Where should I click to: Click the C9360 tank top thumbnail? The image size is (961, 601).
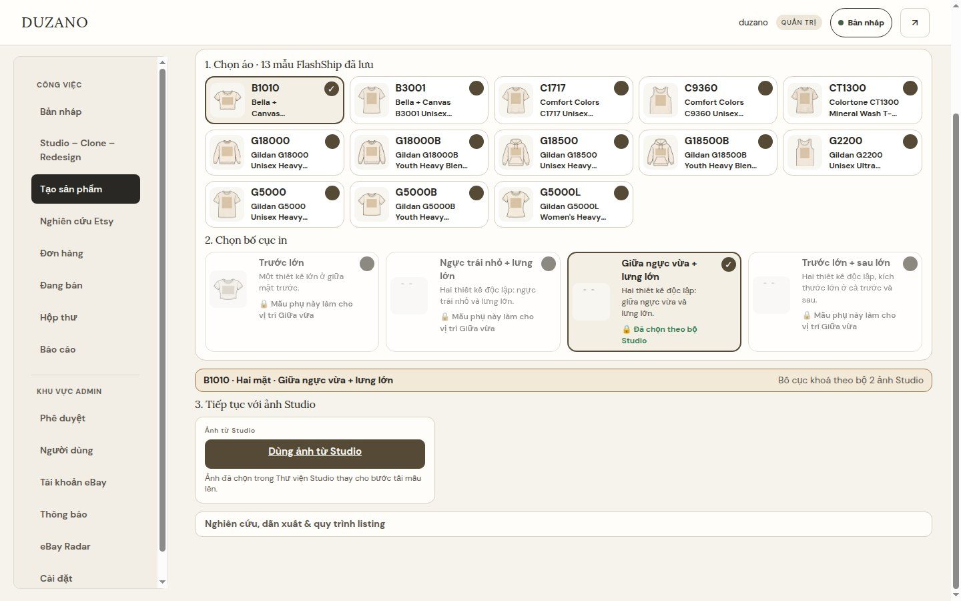[x=661, y=100]
